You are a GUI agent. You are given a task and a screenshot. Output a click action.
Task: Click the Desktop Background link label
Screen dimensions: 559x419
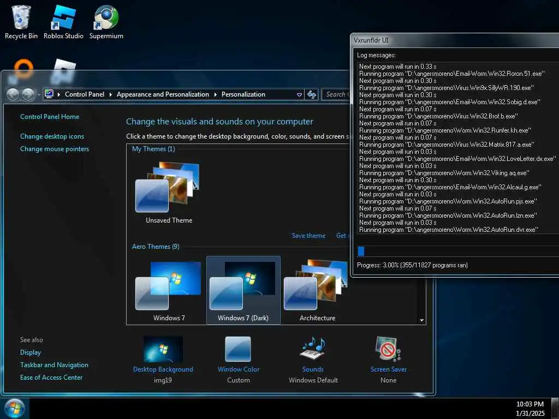(x=163, y=369)
